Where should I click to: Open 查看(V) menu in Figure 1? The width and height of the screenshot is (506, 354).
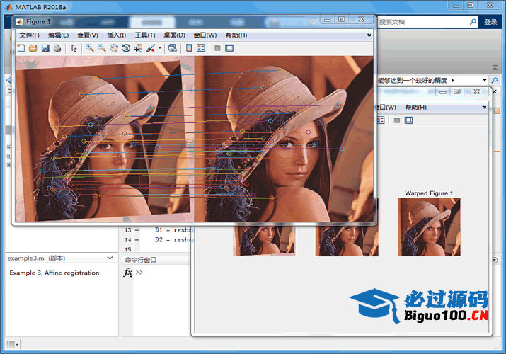point(88,35)
